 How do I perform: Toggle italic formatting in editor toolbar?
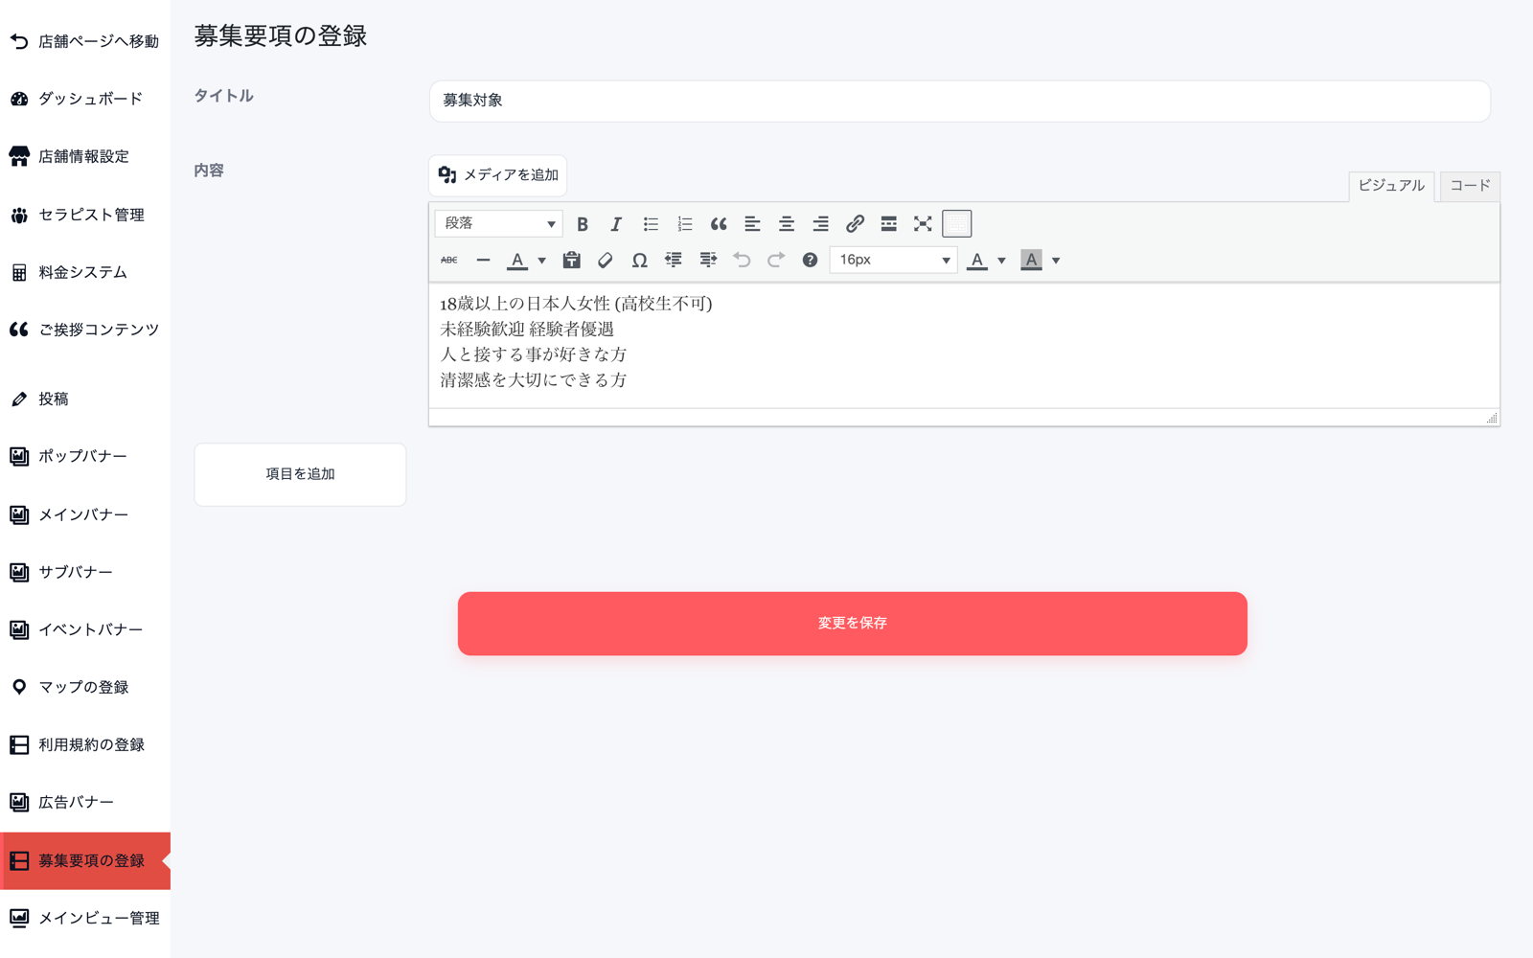(616, 224)
